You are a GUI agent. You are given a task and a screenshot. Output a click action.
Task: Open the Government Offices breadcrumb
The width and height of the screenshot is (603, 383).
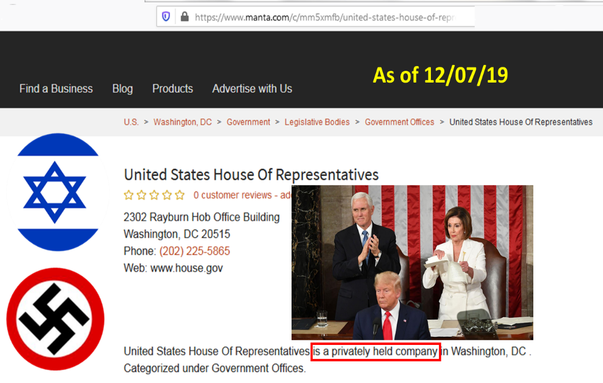[x=399, y=122]
